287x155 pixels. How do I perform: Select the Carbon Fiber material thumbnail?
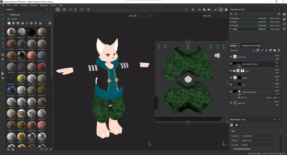tap(31, 32)
